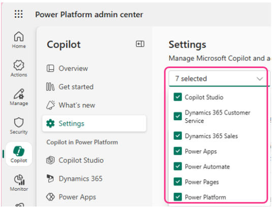Open Power Apps label in Copilot menu
Screen dimensions: 272x208
pos(77,197)
